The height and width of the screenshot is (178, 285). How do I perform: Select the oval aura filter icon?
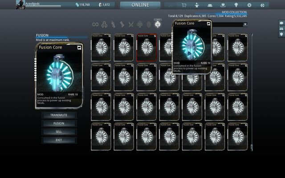click(x=149, y=24)
